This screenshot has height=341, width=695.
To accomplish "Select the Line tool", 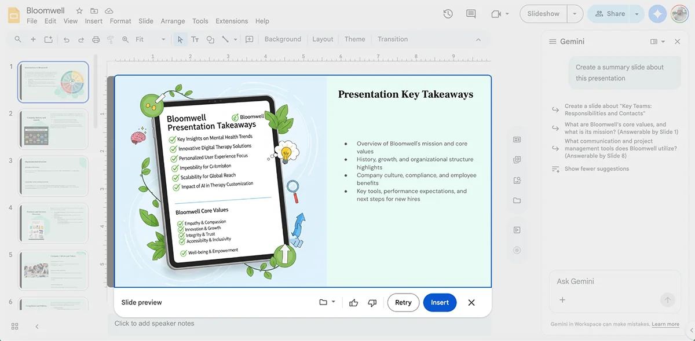I will [225, 39].
